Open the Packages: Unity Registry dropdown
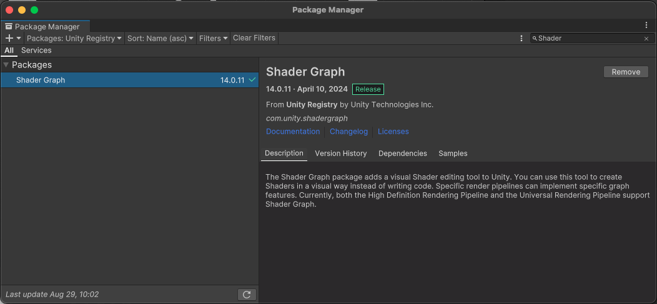 (x=74, y=38)
